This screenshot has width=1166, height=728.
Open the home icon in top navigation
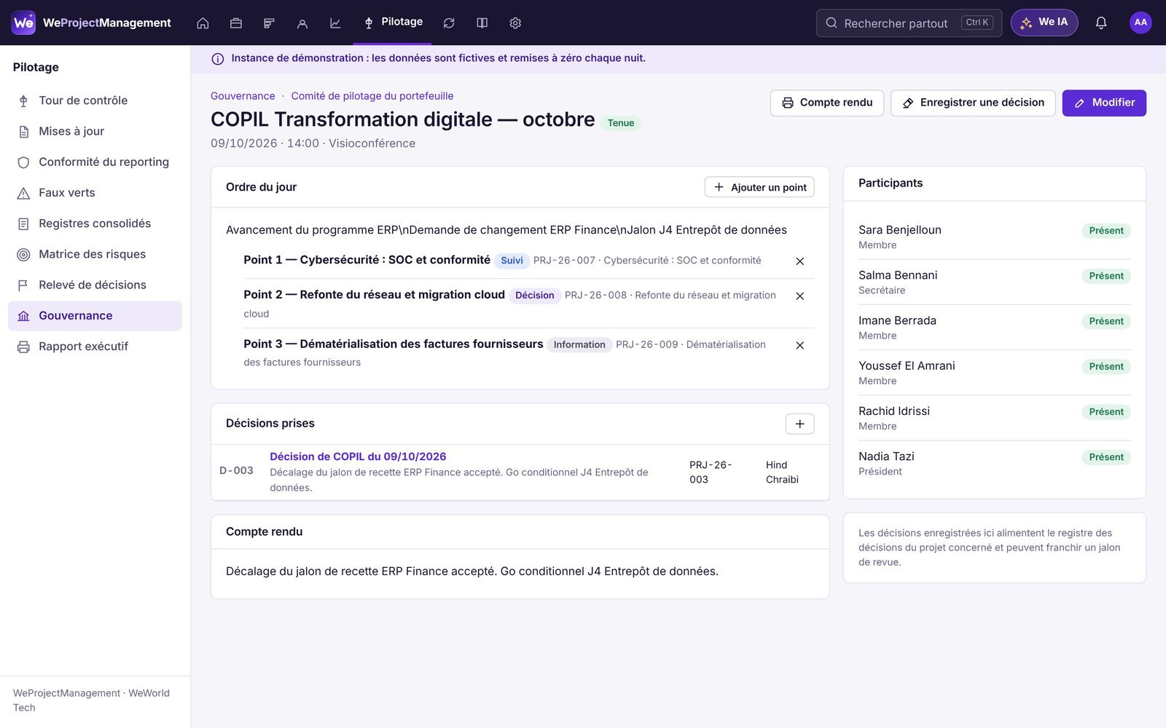tap(203, 23)
